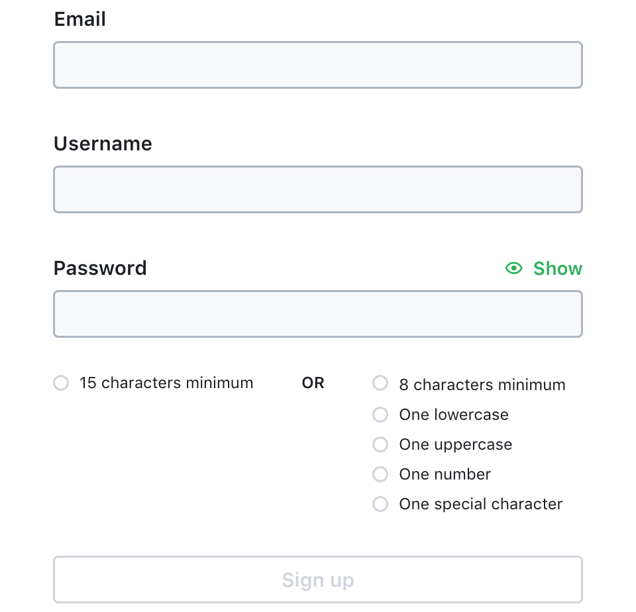The height and width of the screenshot is (612, 636).
Task: Click the One uppercase requirement circle
Action: tap(380, 444)
